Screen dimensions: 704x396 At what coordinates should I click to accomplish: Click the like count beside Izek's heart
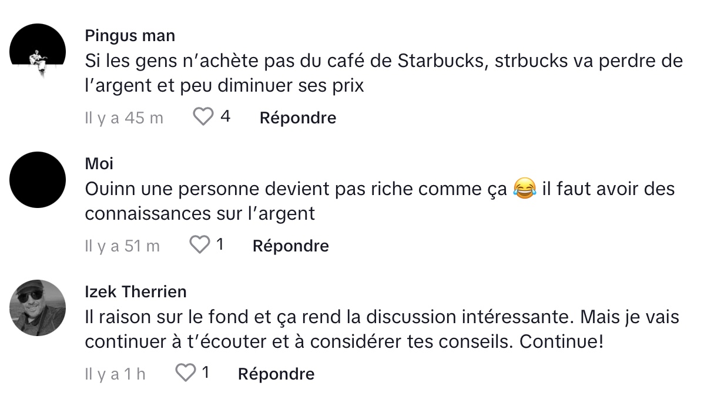pyautogui.click(x=205, y=372)
